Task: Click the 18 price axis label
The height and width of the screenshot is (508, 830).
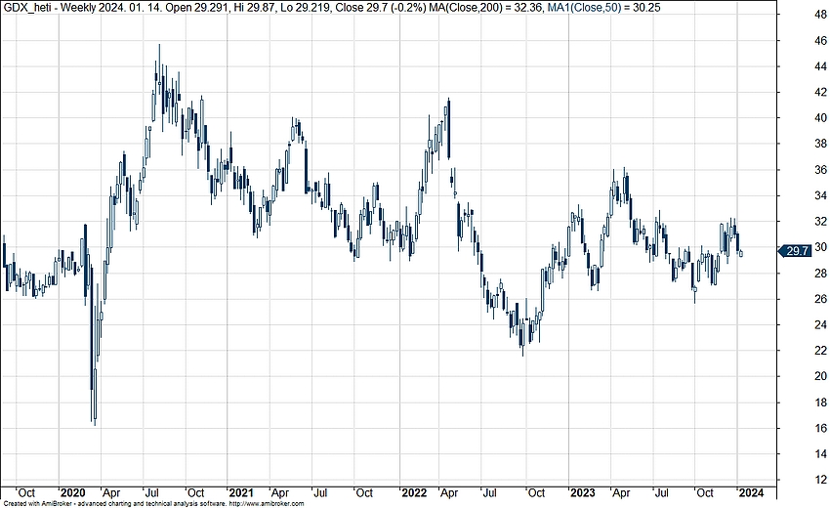Action: pos(820,402)
